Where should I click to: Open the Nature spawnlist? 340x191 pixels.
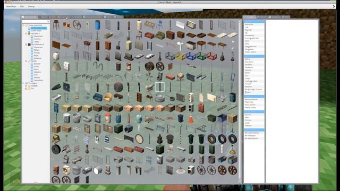(x=37, y=50)
